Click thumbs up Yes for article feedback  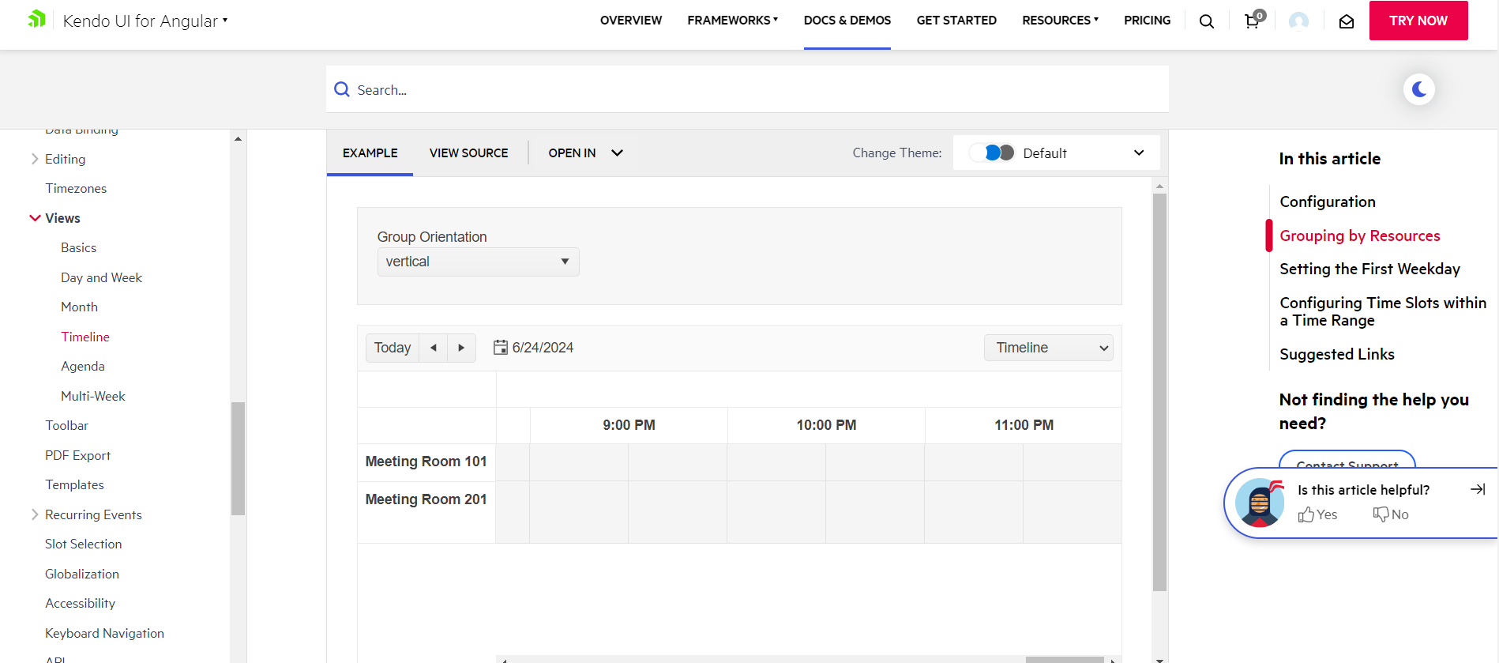1317,514
